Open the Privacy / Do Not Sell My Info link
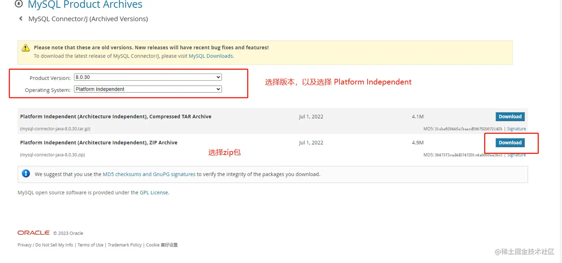This screenshot has height=263, width=562. tap(45, 245)
